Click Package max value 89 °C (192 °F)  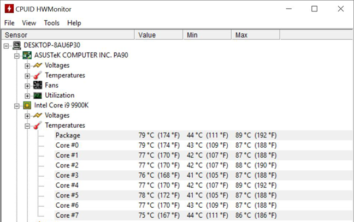[x=256, y=135]
